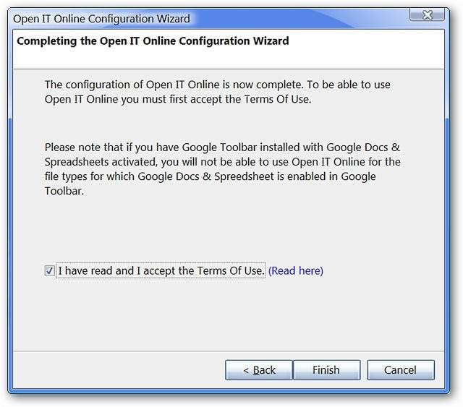Click the bold 'Completing the Open IT Online' heading

click(x=153, y=41)
